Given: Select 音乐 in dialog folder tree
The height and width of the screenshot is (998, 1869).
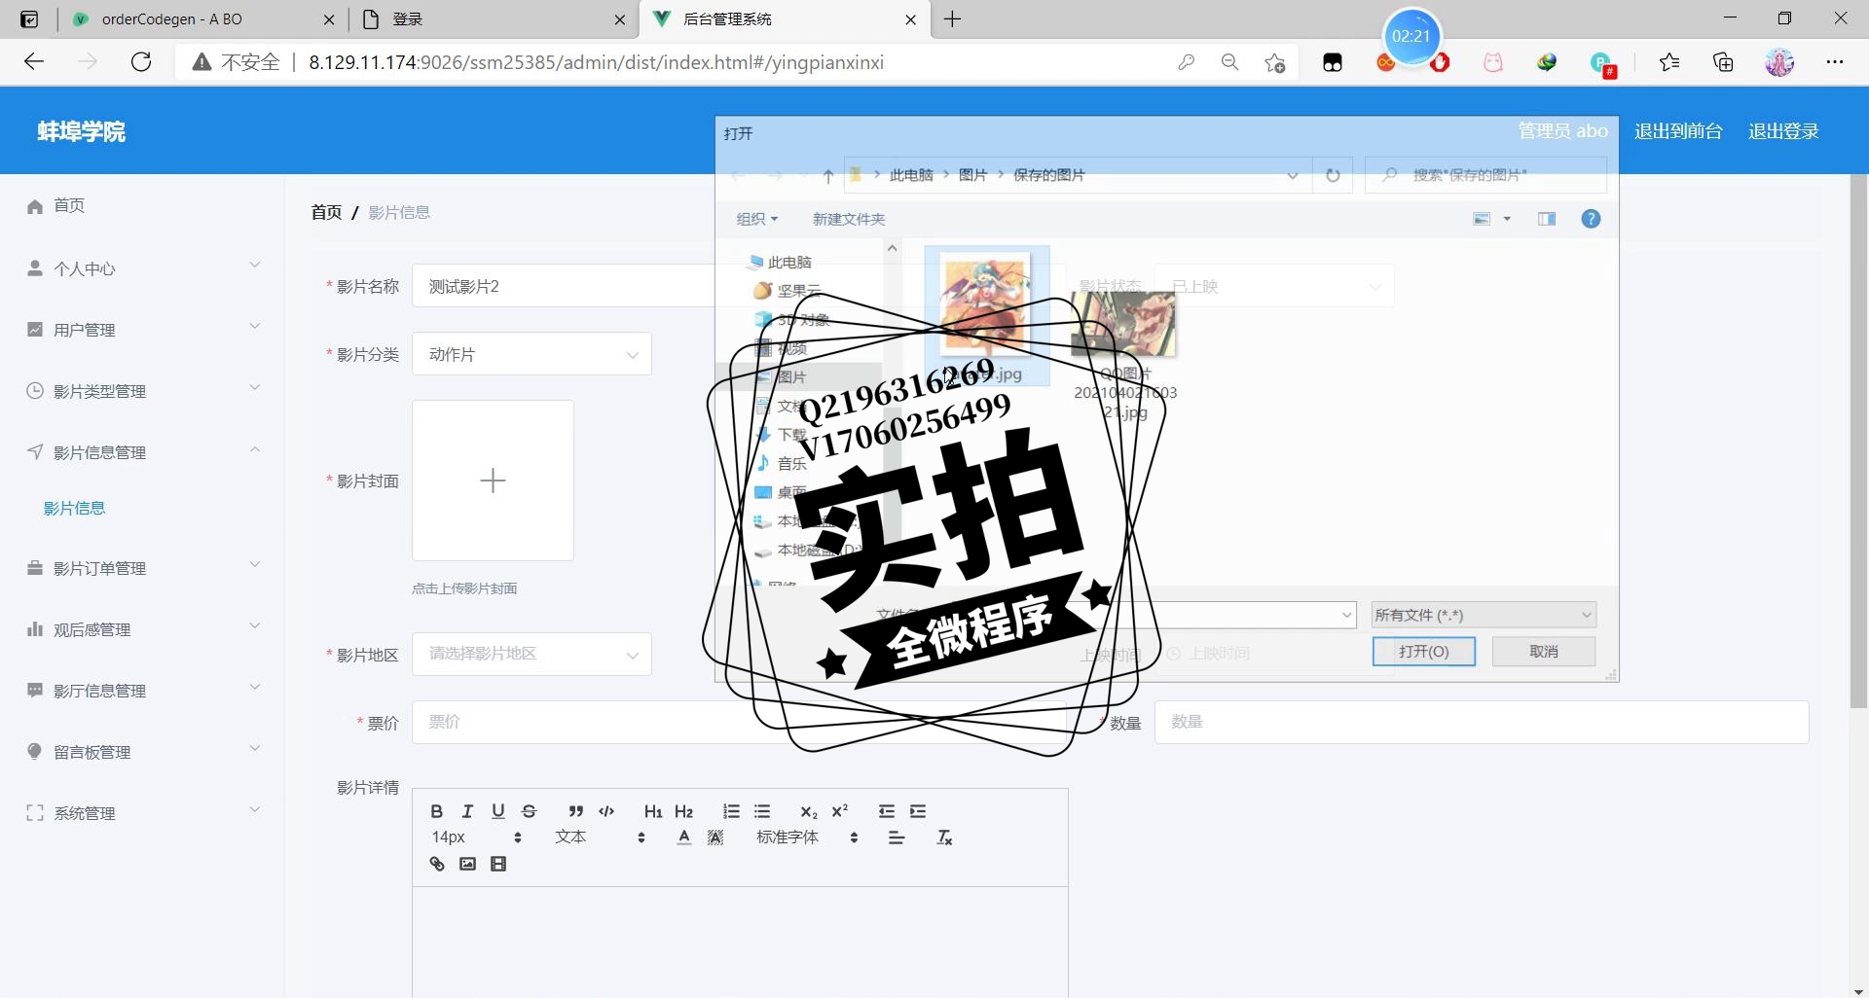Looking at the screenshot, I should click(x=790, y=464).
